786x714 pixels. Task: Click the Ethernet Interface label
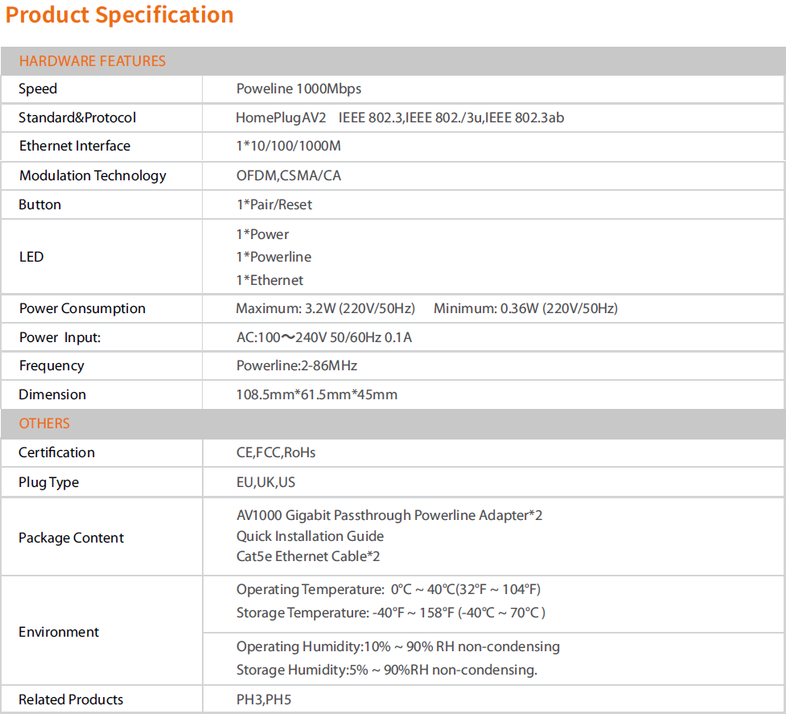[x=75, y=146]
